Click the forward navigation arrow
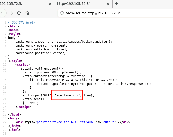 [x=11, y=13]
